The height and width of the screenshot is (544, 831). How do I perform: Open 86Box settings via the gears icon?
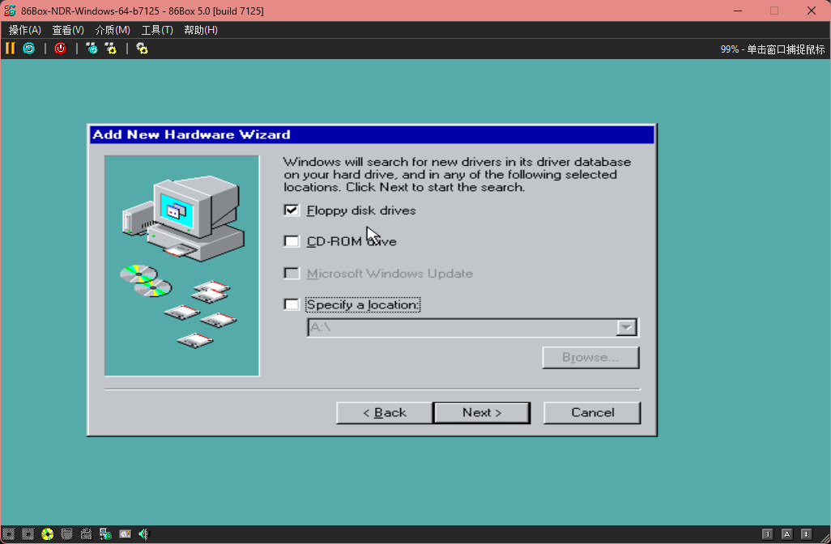(x=142, y=49)
